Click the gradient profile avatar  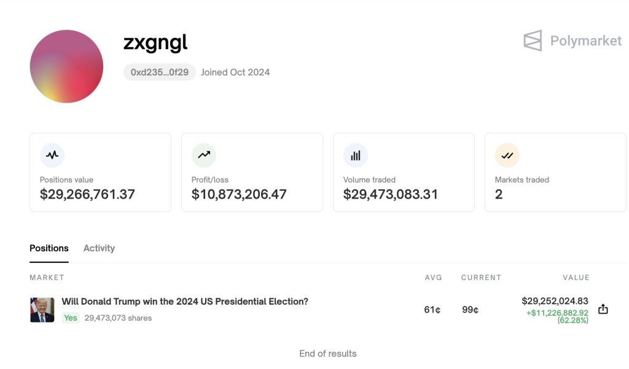click(66, 66)
